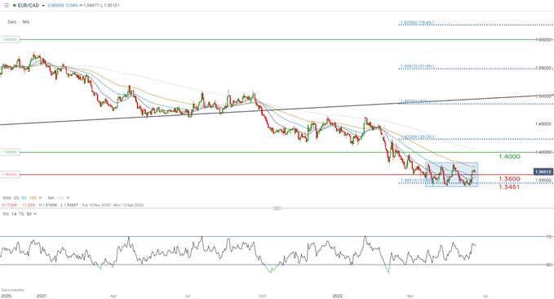Screen dimensions: 554x299
Task: Select the red 1.3451 annotation text
Action: [x=509, y=187]
